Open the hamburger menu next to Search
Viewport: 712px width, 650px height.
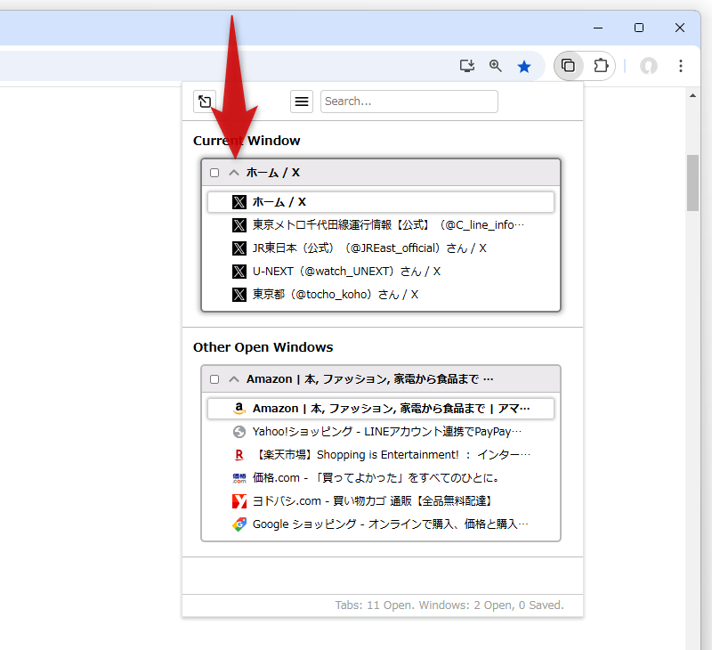coord(302,102)
